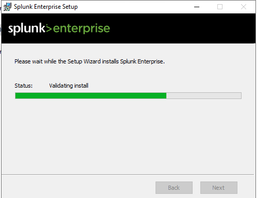Click the words Setup Wizard in the message
Screen dimensions: 257x198
click(x=84, y=61)
